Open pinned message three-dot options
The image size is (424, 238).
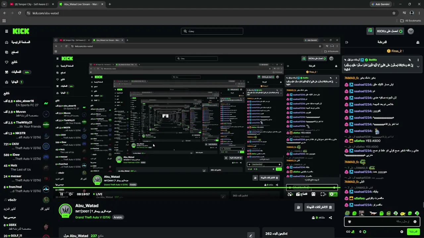click(x=418, y=60)
